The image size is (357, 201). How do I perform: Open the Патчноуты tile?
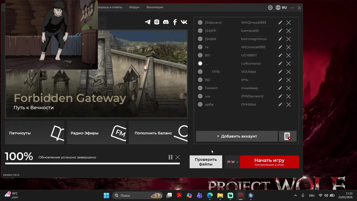(35, 133)
